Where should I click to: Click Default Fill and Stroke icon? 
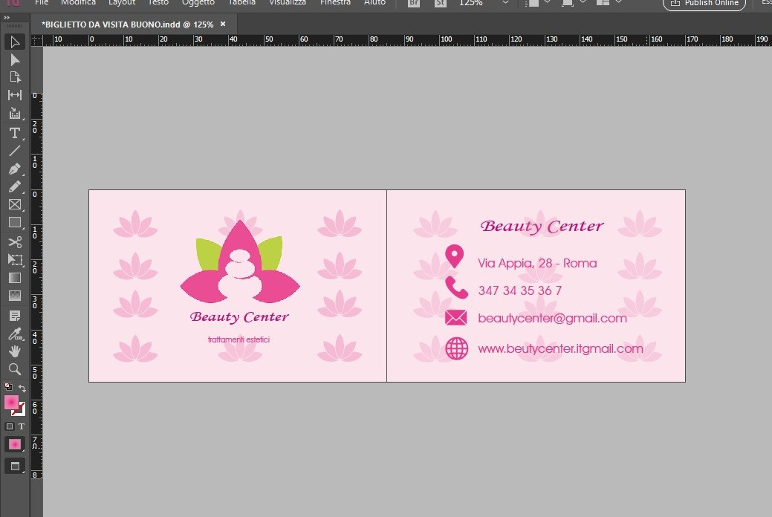click(8, 386)
